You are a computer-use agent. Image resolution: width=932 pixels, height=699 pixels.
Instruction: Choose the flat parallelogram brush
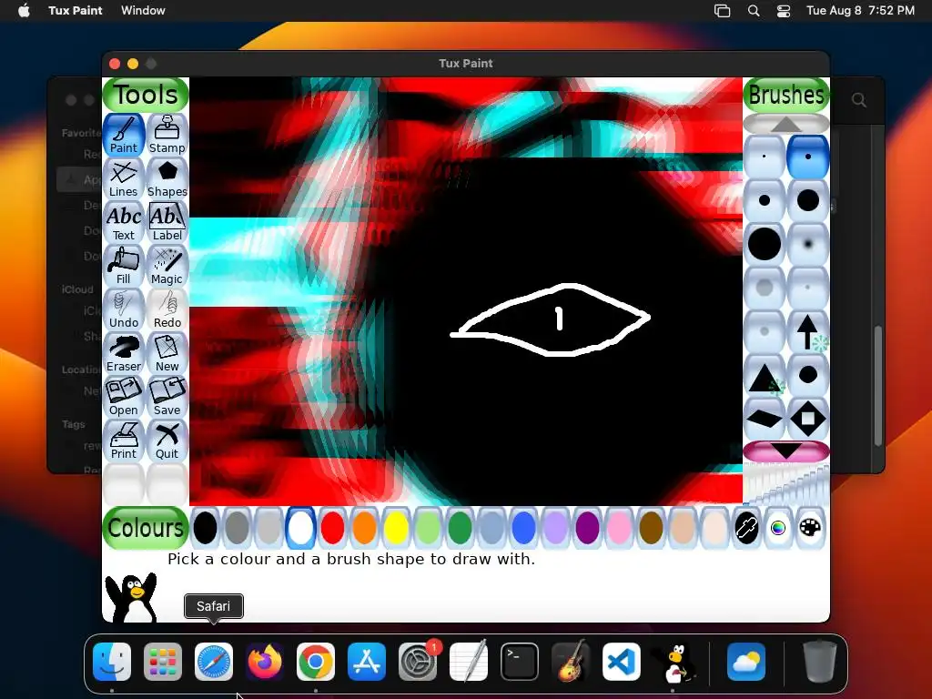click(x=765, y=419)
